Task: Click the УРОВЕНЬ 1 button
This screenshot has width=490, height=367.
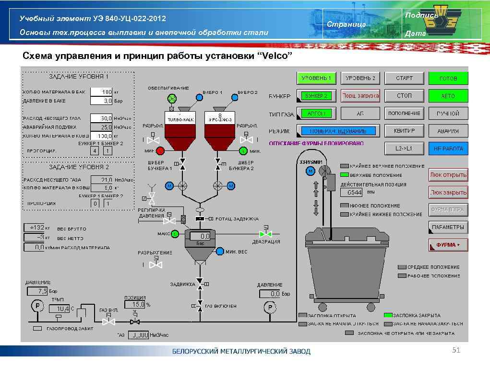Action: 316,78
